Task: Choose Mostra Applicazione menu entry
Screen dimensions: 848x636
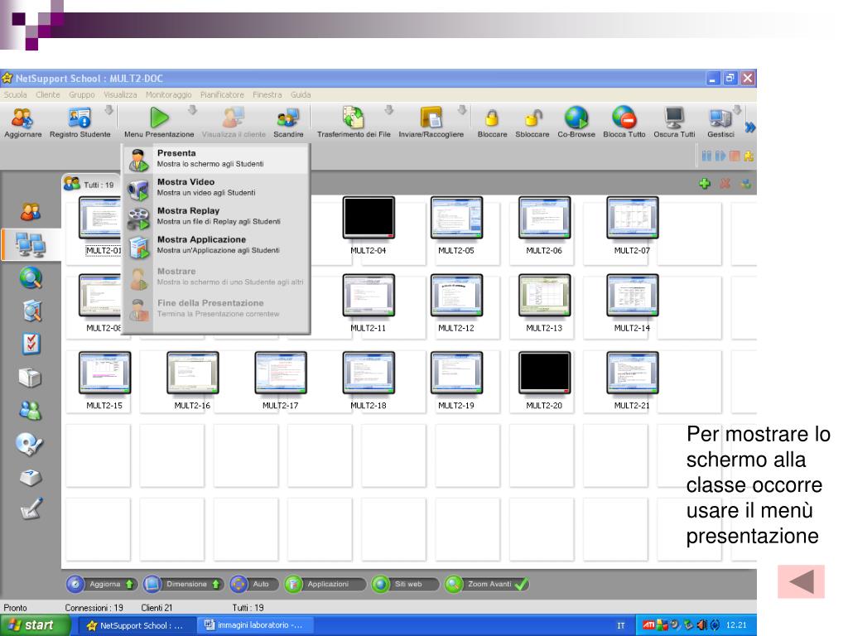Action: point(216,244)
